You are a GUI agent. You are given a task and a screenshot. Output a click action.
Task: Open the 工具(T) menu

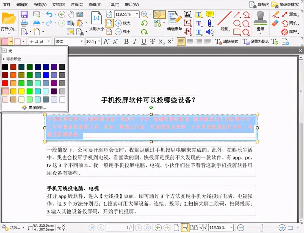[x=113, y=4]
